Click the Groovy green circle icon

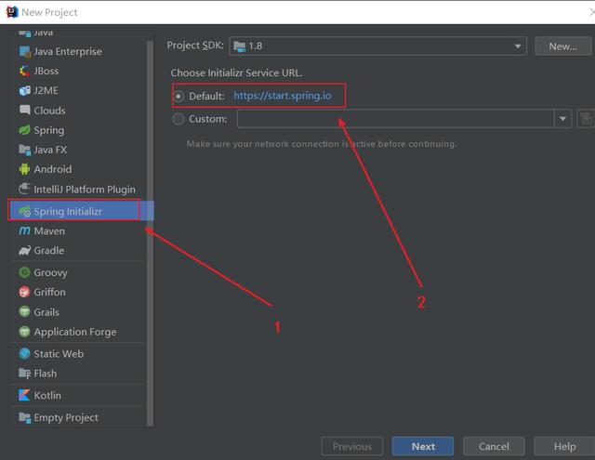(25, 272)
